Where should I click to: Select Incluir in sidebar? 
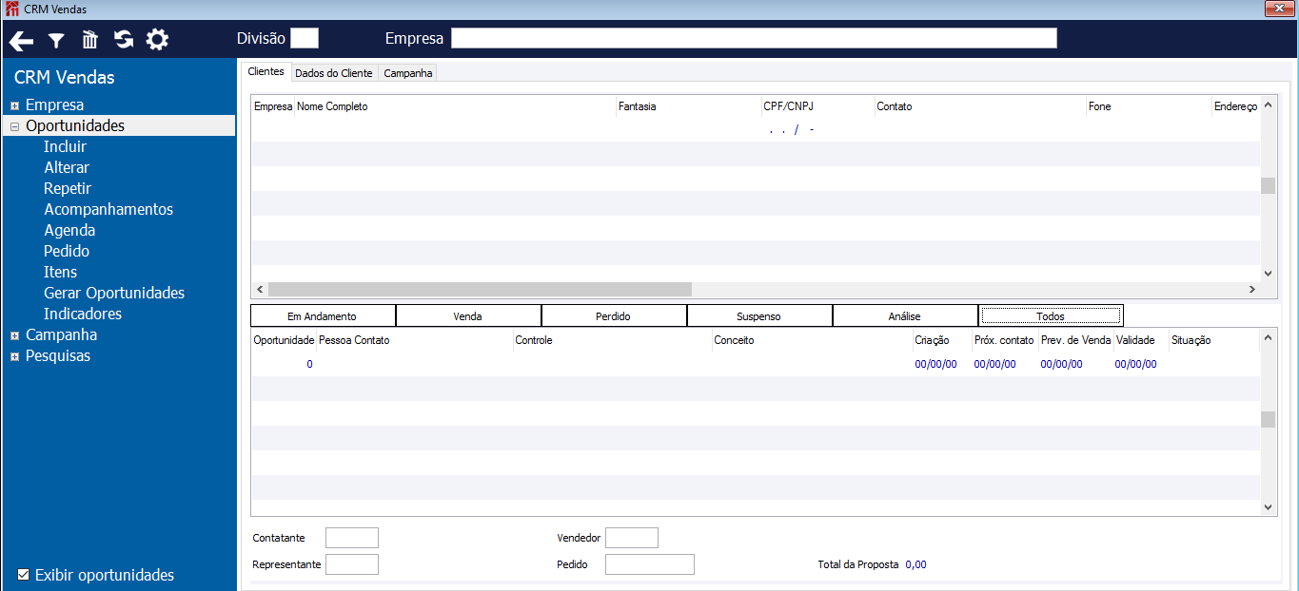[x=65, y=147]
